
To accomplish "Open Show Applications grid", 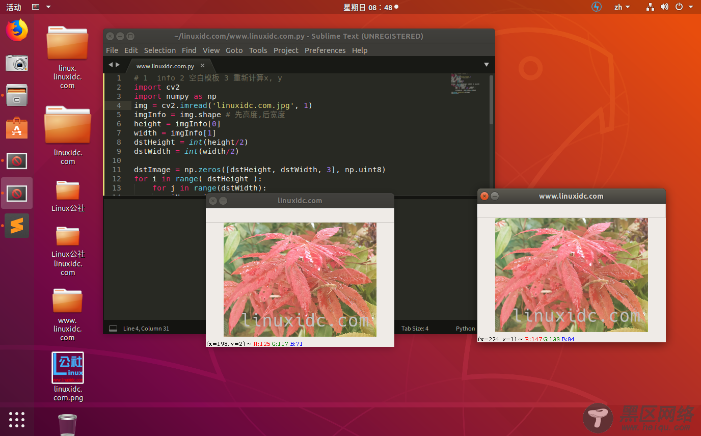I will point(17,419).
